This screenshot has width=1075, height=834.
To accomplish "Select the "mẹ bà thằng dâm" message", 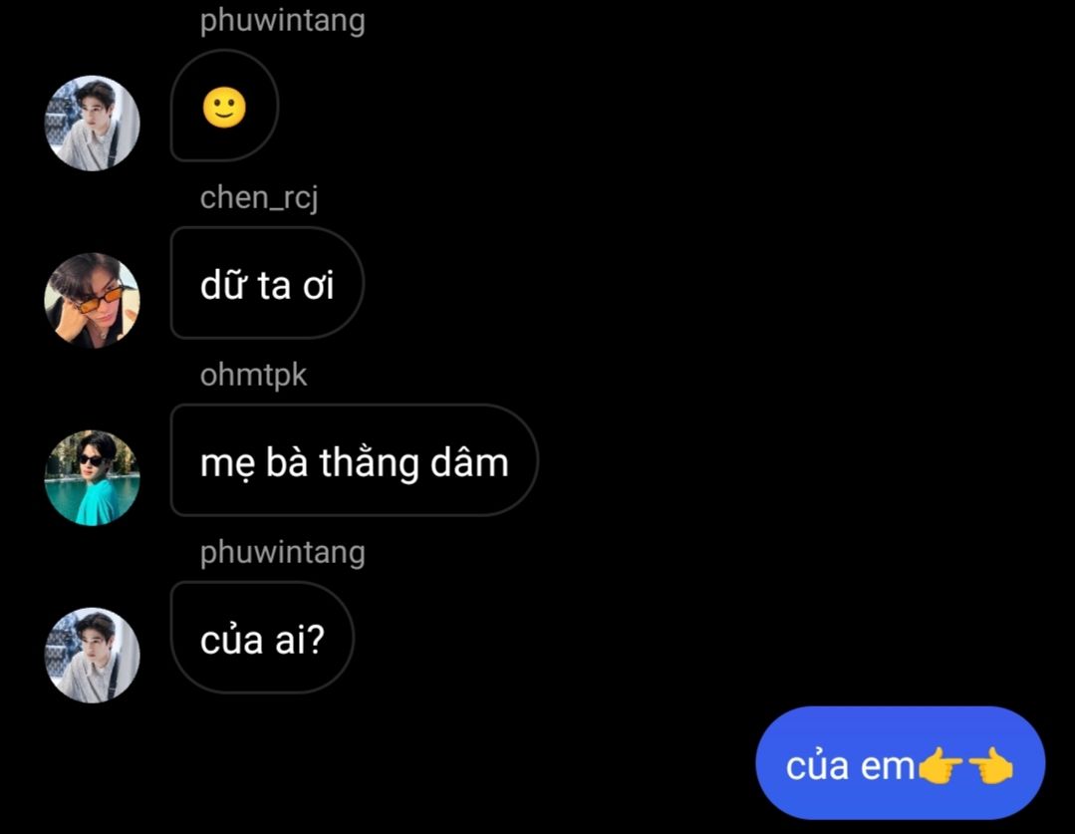I will coord(354,460).
